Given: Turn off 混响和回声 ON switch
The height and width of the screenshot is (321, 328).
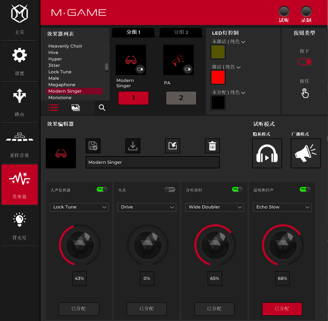Looking at the screenshot, I should point(305,189).
